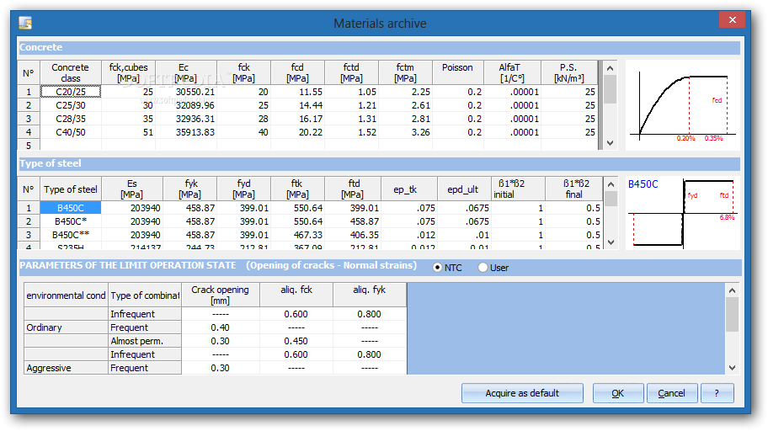Click fcd value 16.17
768x431 pixels.
[x=311, y=119]
